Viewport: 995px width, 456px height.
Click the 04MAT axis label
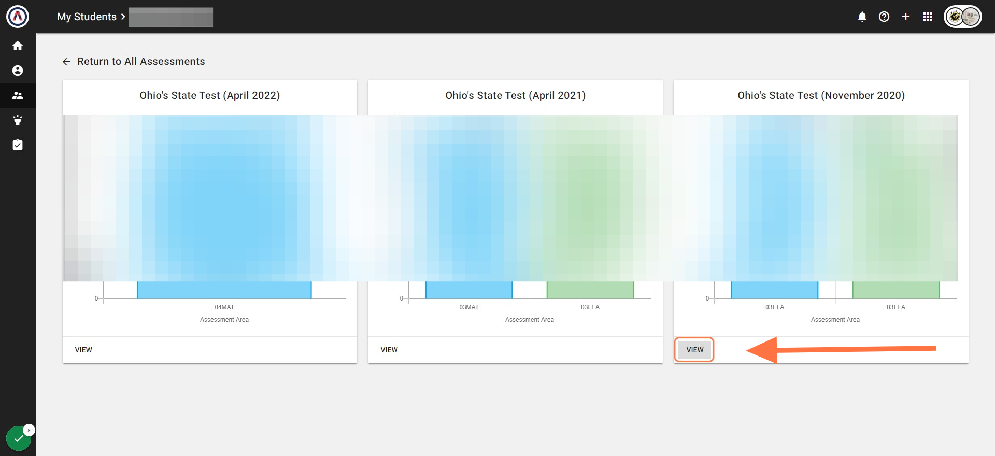(x=224, y=307)
